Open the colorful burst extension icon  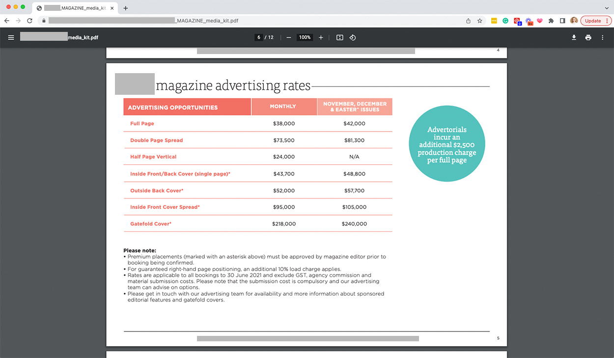click(x=529, y=21)
